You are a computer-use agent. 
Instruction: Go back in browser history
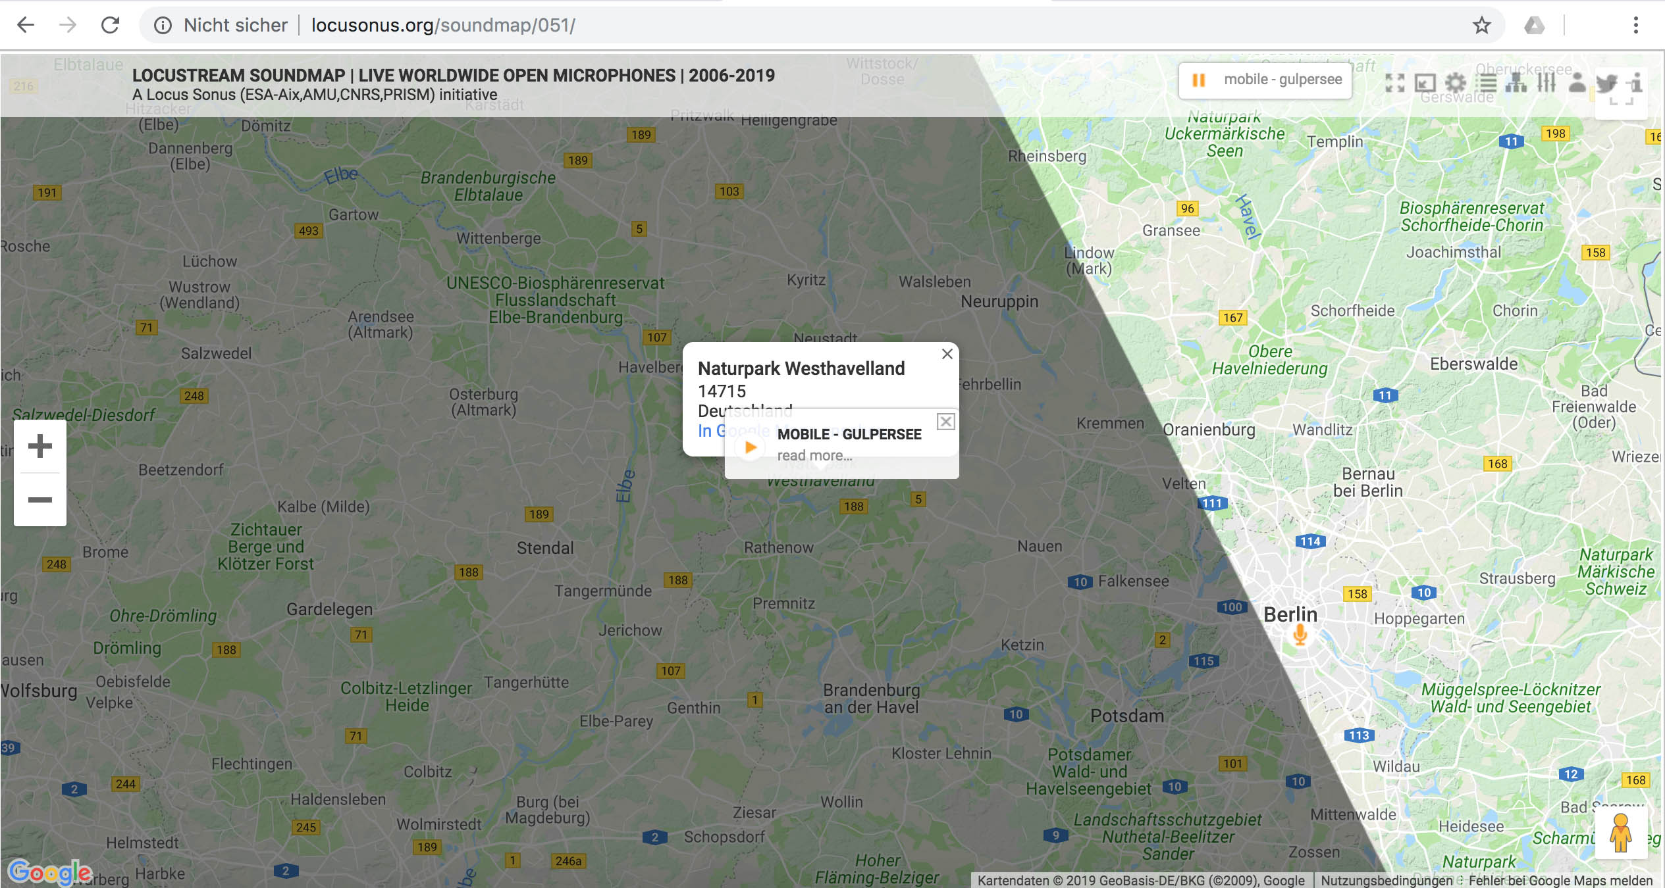point(26,25)
